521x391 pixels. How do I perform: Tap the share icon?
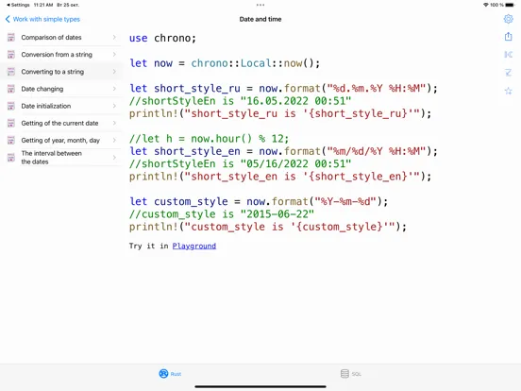(x=508, y=36)
